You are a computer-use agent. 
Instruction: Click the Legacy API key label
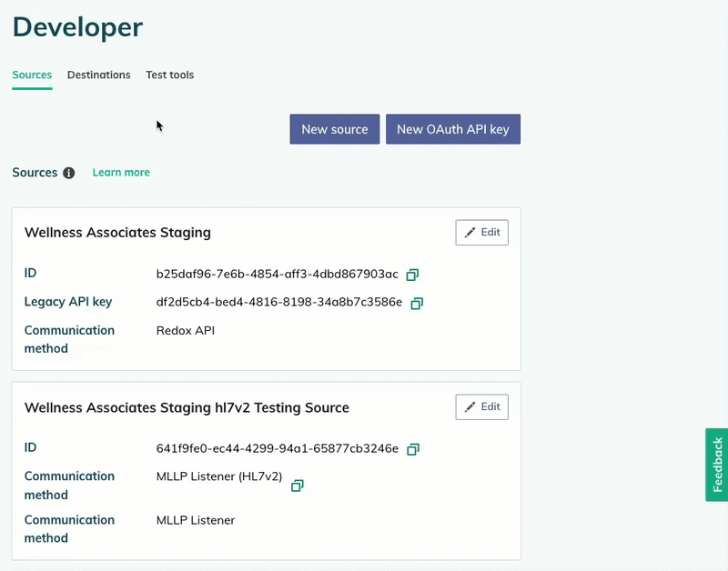68,302
